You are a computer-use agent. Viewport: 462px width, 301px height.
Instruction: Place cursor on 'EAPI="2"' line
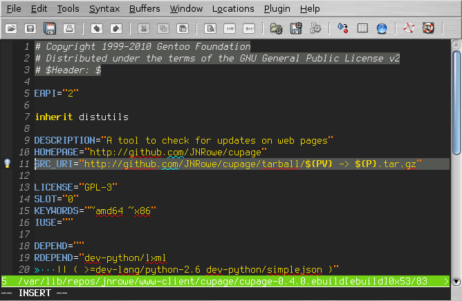tap(57, 93)
